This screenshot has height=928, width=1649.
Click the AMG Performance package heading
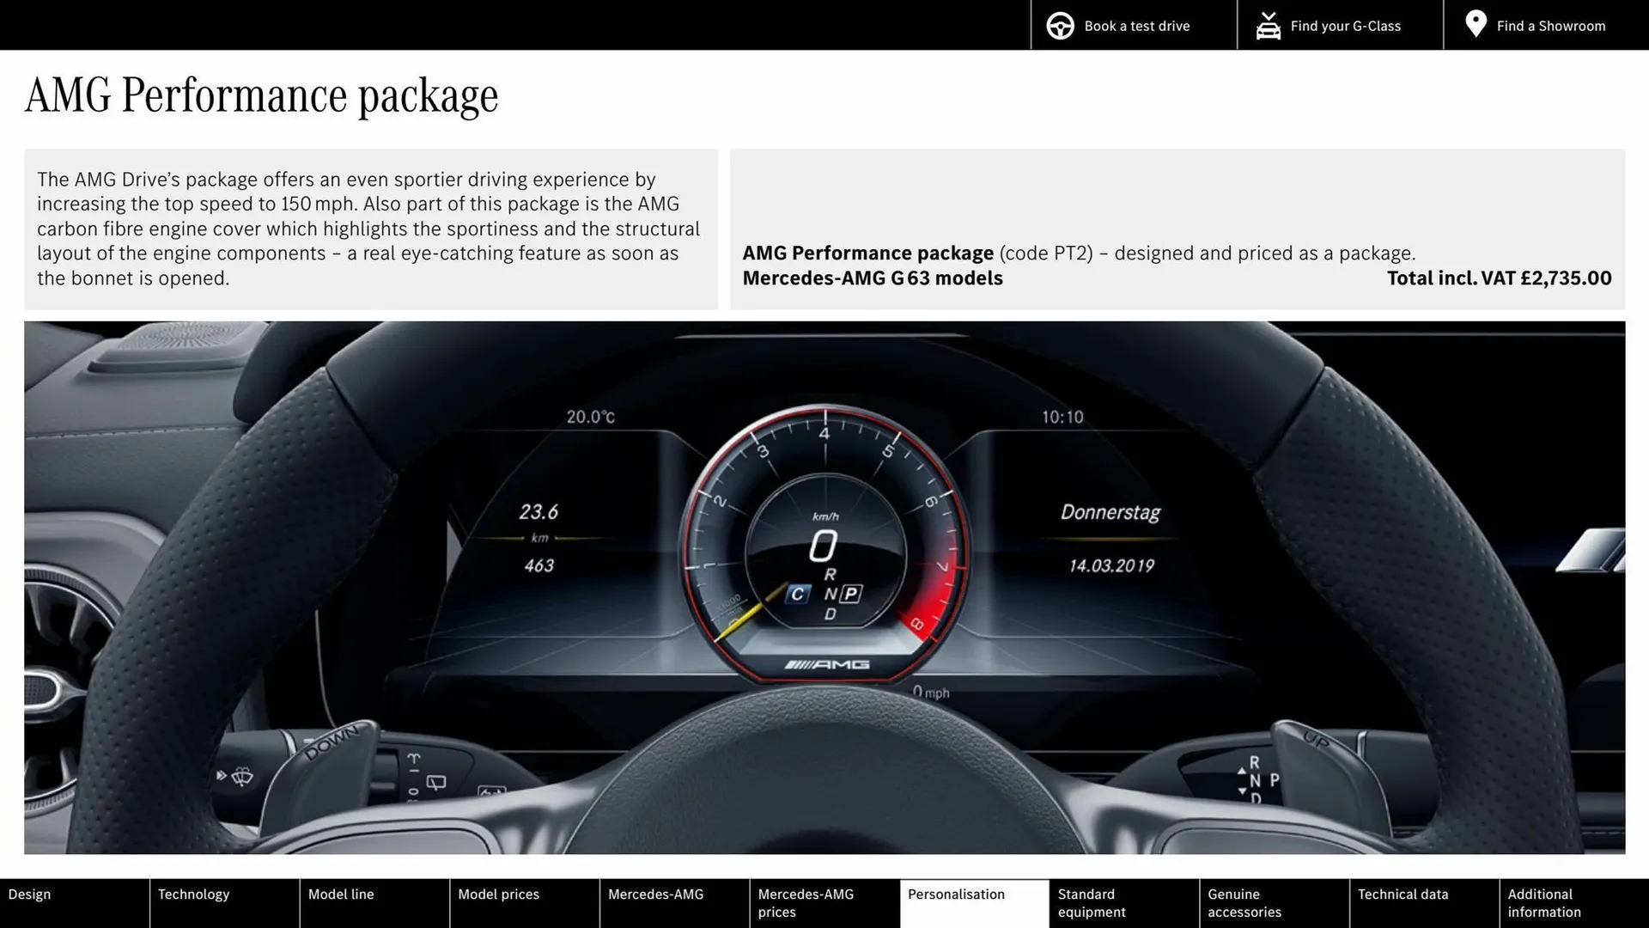pyautogui.click(x=261, y=95)
